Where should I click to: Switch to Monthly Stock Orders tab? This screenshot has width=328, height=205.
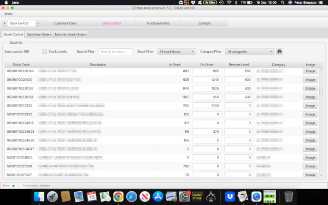(71, 34)
